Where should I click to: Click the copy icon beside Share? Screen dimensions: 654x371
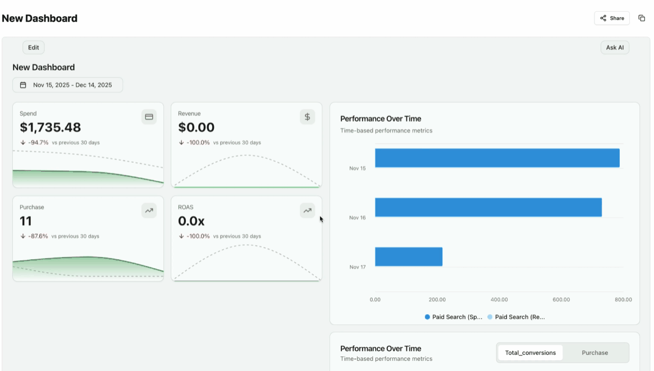point(642,18)
